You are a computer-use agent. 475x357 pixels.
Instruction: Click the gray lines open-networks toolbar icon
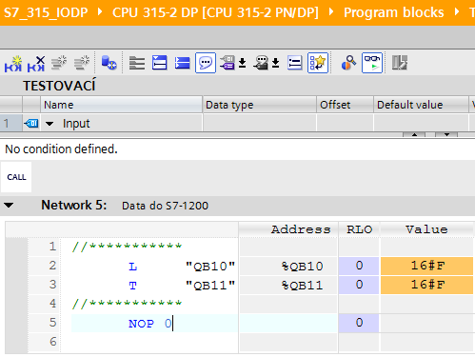(x=137, y=63)
